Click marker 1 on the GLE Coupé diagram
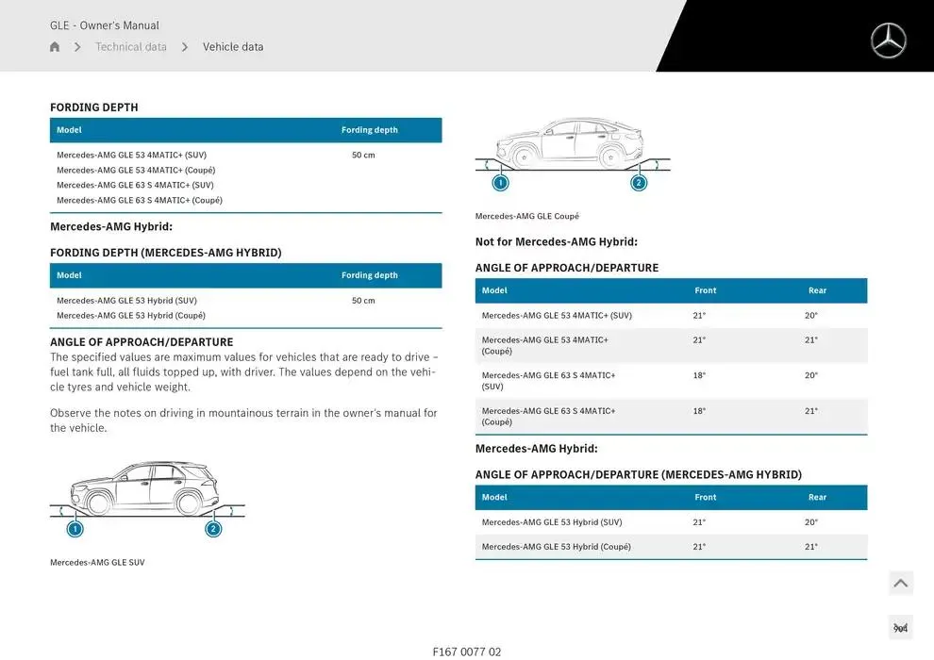 point(500,183)
